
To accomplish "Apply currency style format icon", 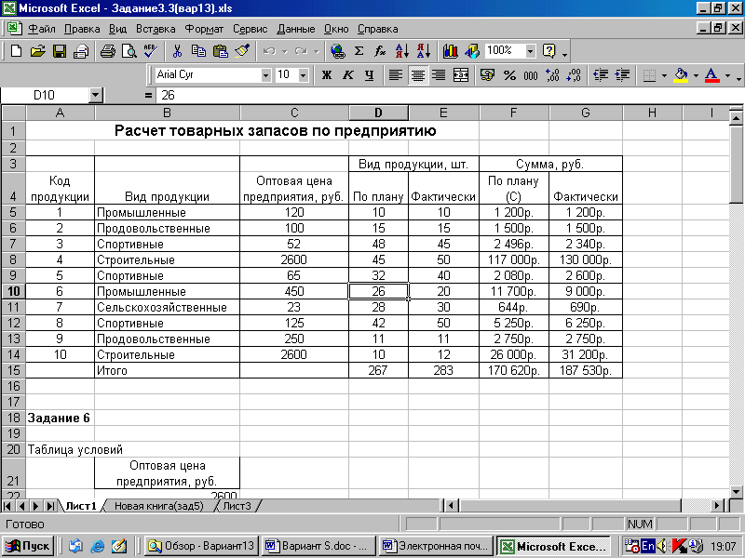I will tap(487, 75).
